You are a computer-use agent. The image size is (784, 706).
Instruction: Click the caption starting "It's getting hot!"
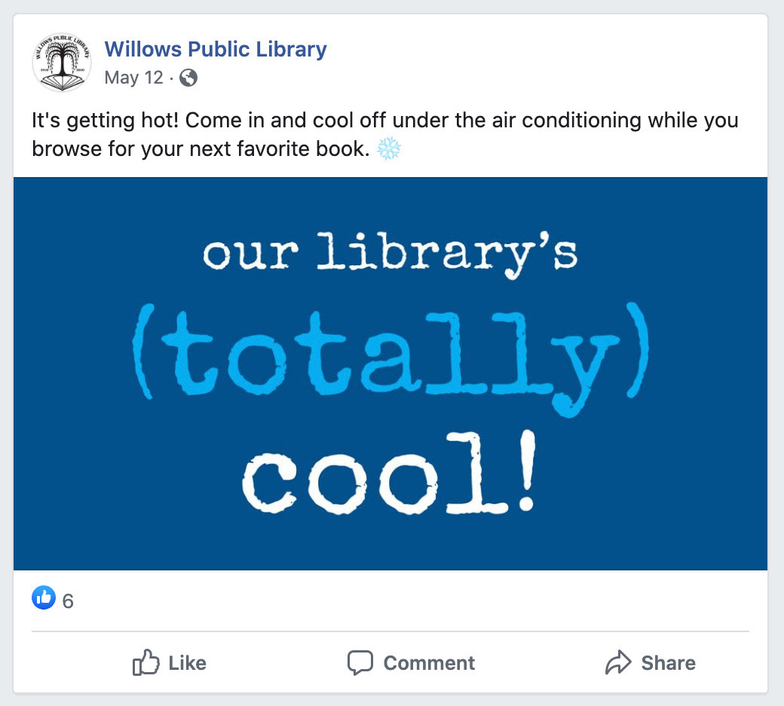tap(385, 121)
